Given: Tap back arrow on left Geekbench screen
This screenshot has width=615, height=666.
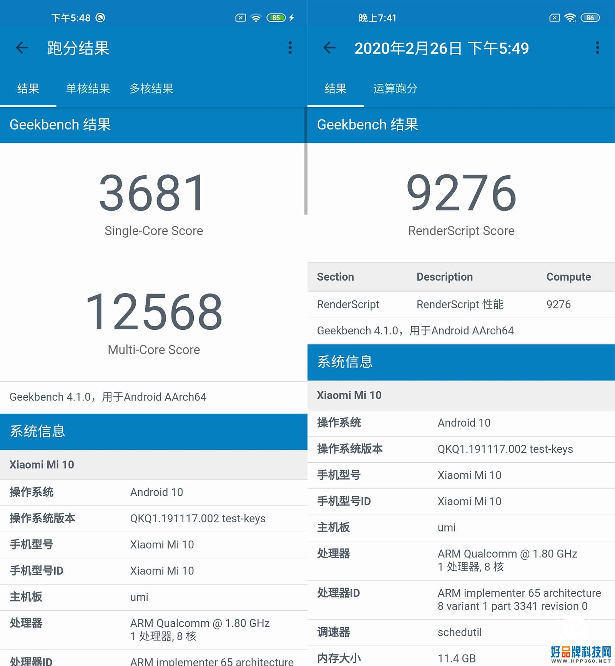Looking at the screenshot, I should (x=22, y=48).
